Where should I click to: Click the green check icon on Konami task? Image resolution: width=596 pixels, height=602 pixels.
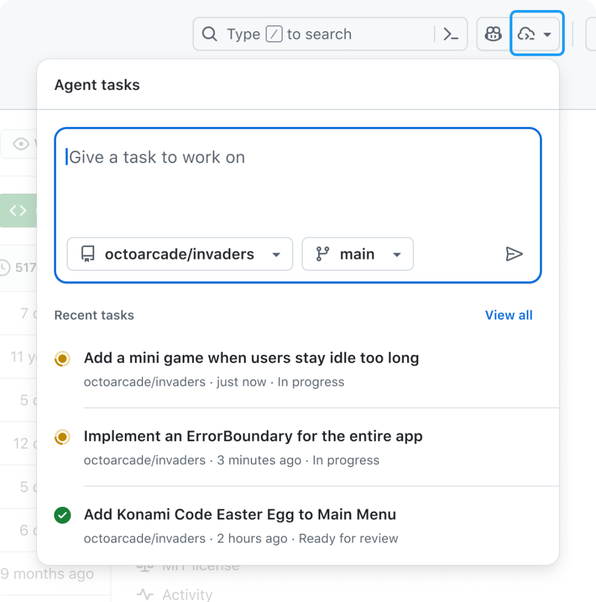[62, 515]
